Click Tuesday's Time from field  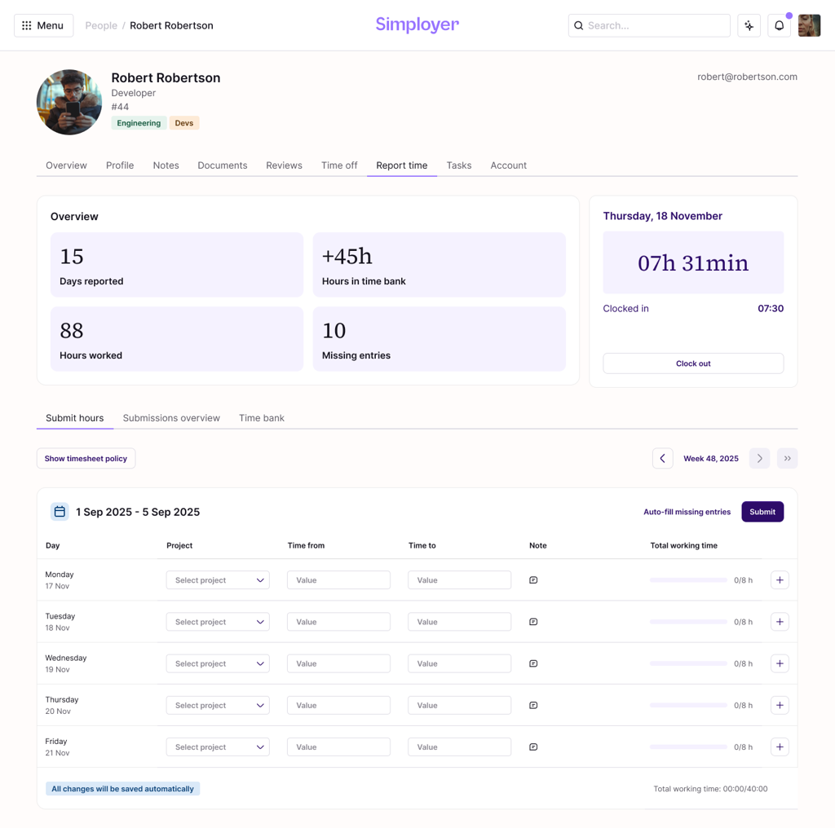click(338, 622)
